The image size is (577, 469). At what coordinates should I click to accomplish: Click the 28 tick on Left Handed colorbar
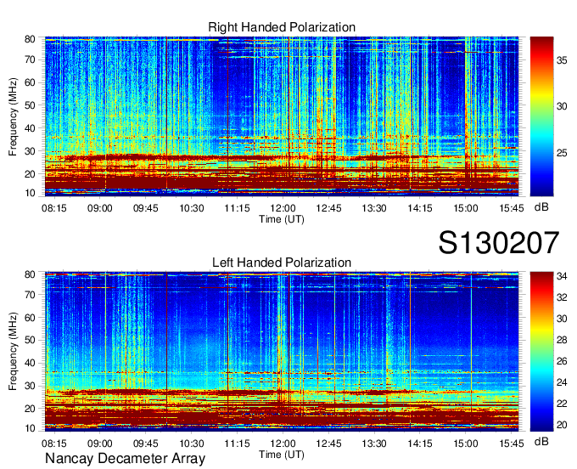[562, 340]
